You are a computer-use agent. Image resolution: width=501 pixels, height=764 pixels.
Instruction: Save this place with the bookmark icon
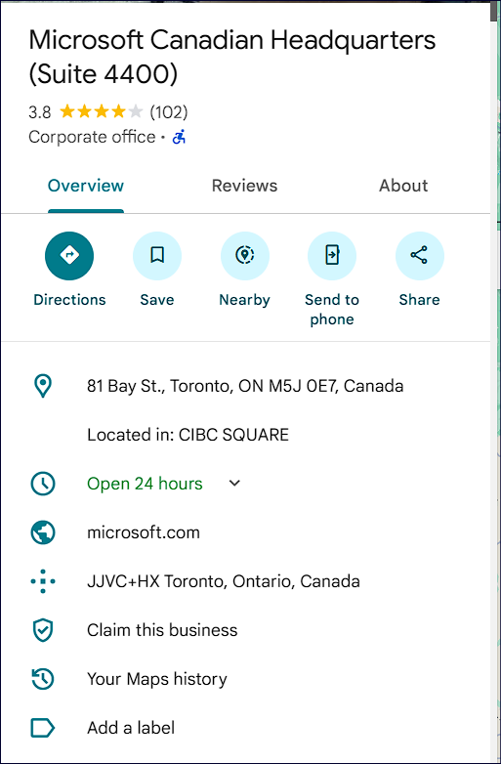[x=157, y=255]
